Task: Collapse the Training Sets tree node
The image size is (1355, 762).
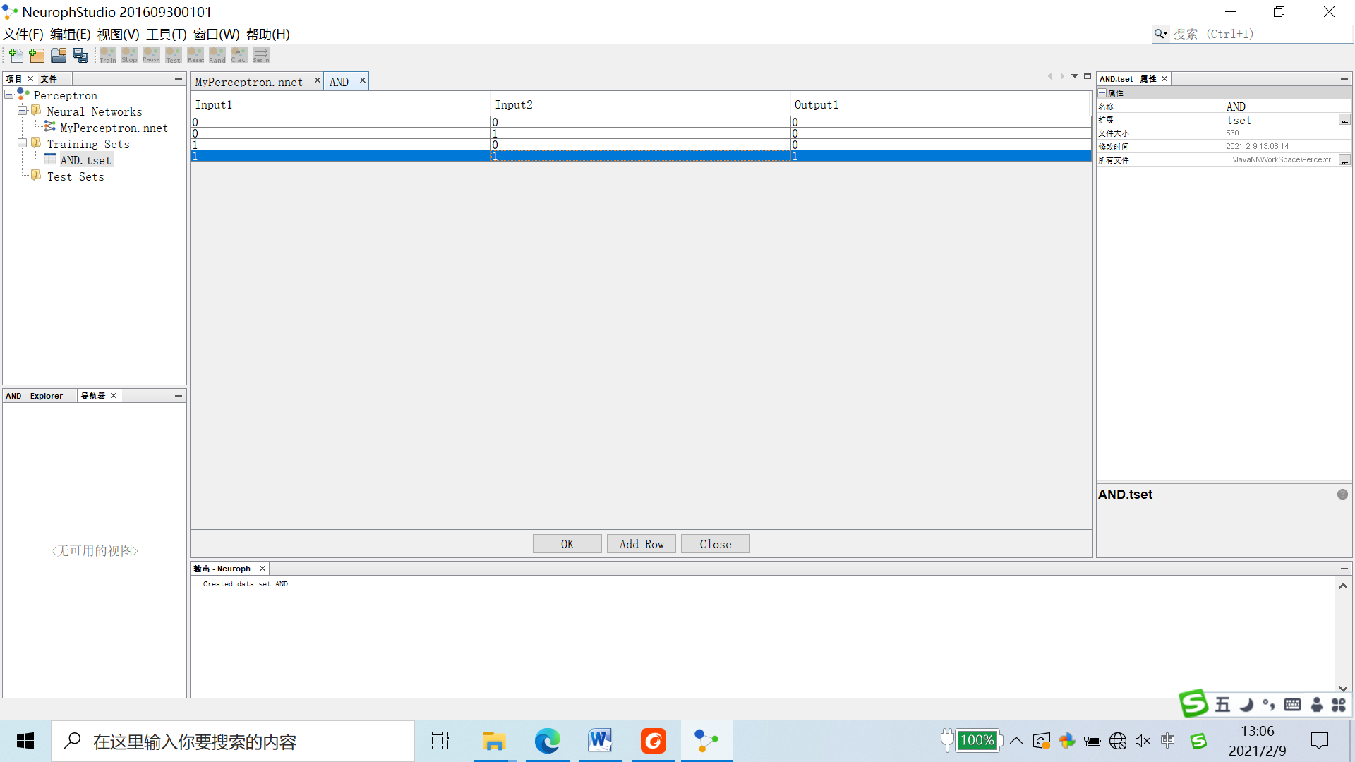Action: tap(22, 144)
